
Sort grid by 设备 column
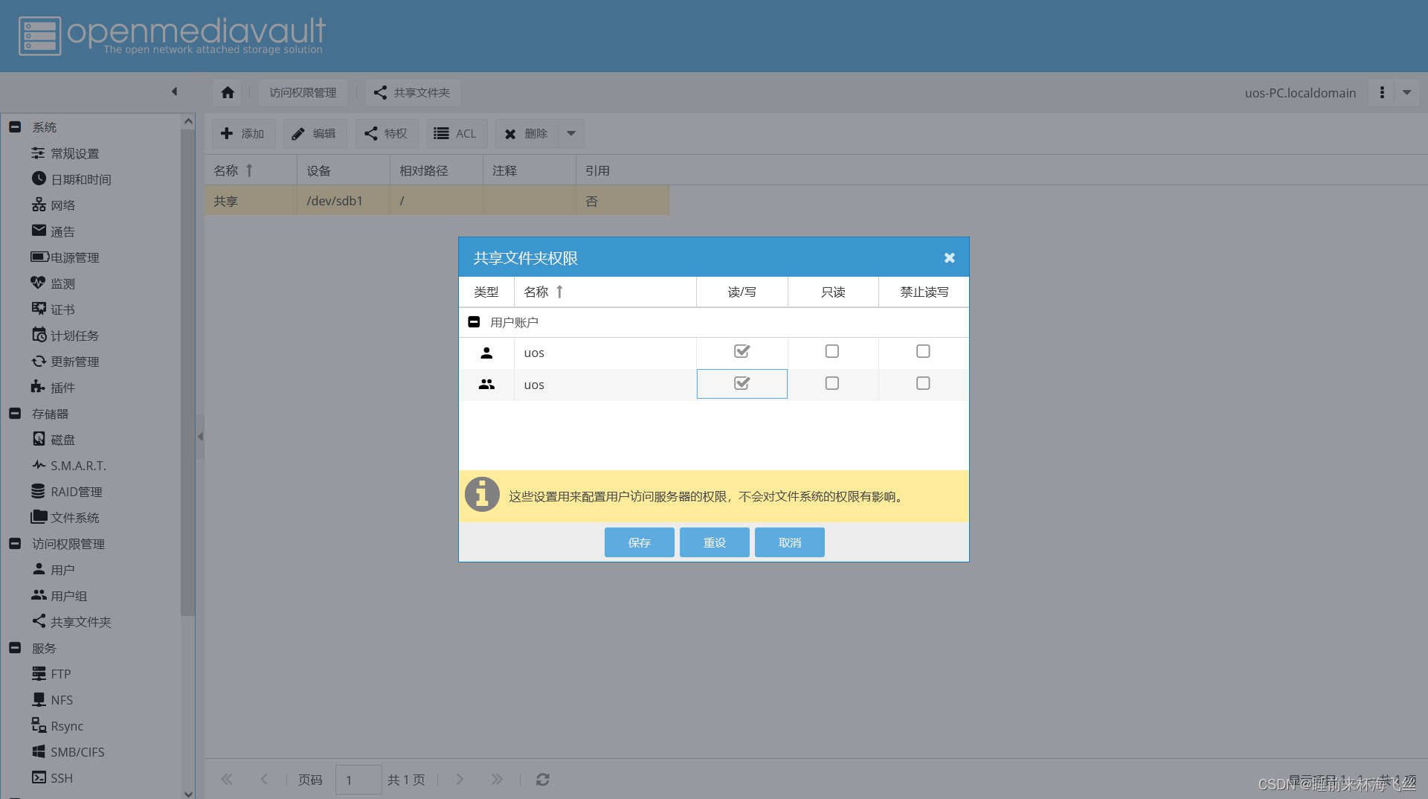pos(343,170)
